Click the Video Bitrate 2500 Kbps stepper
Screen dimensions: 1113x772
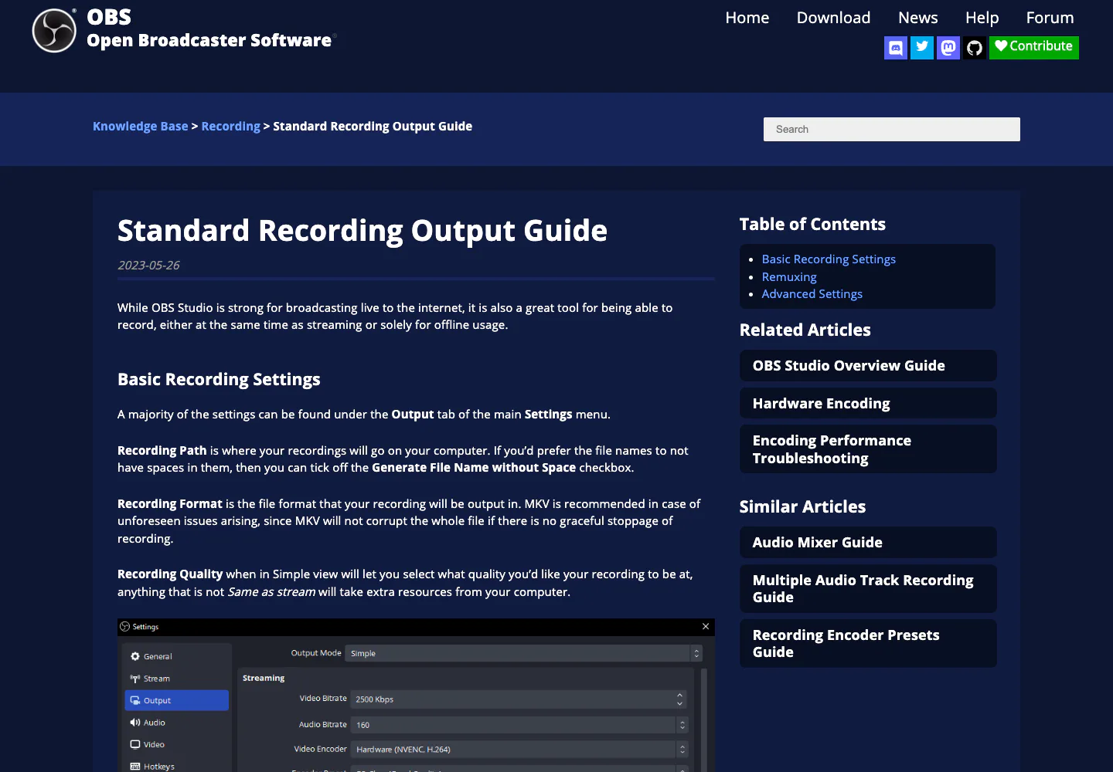click(x=680, y=699)
